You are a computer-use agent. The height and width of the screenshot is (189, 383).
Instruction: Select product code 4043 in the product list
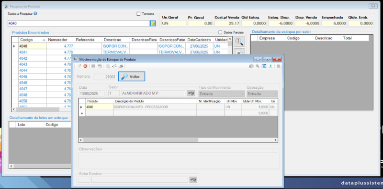point(32,64)
